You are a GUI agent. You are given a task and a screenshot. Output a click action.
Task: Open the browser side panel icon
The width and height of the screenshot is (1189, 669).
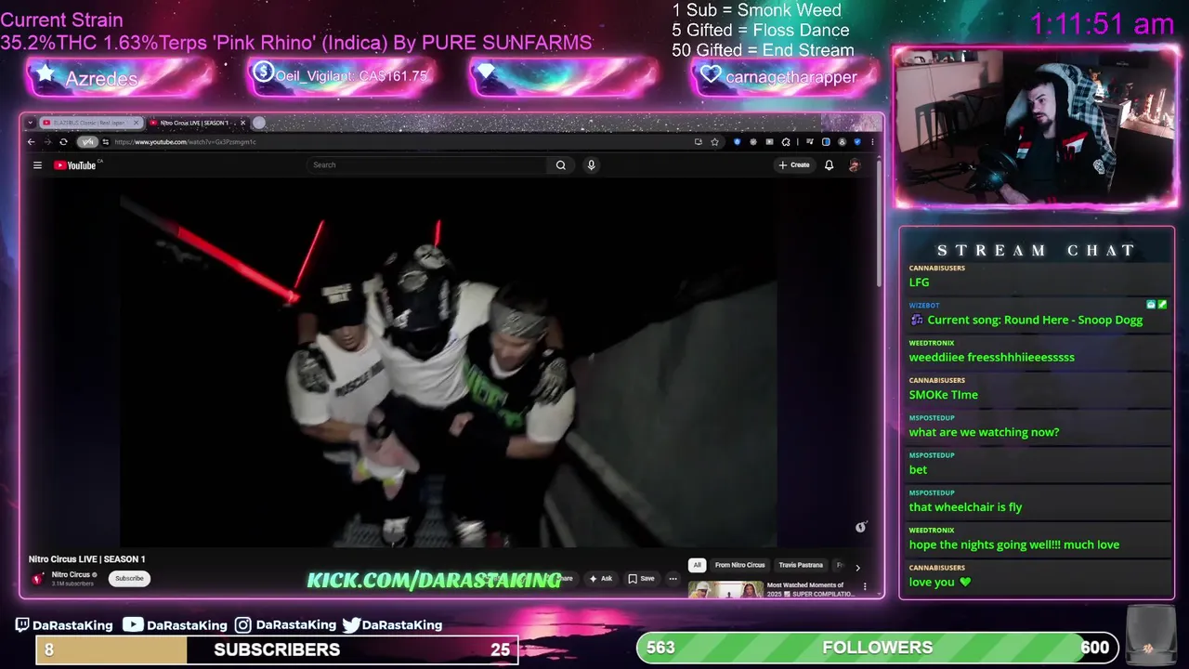pyautogui.click(x=826, y=142)
